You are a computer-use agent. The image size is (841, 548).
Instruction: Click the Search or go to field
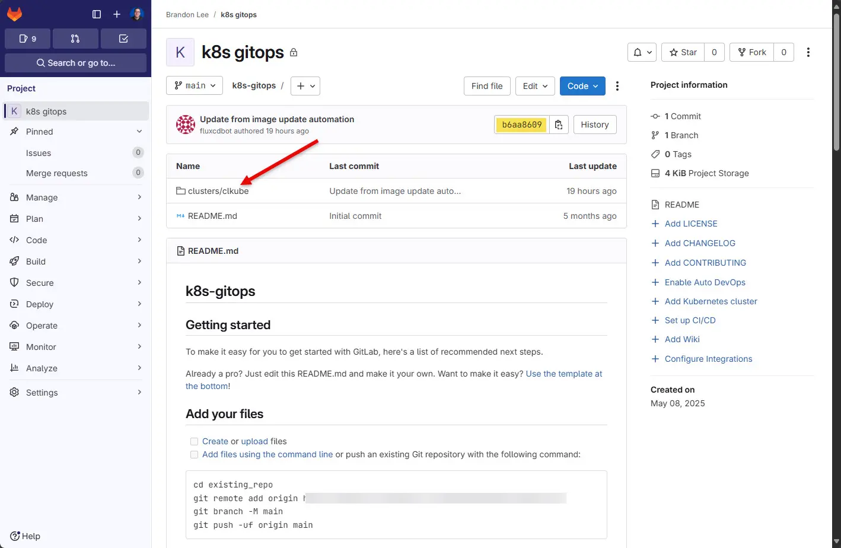[75, 63]
